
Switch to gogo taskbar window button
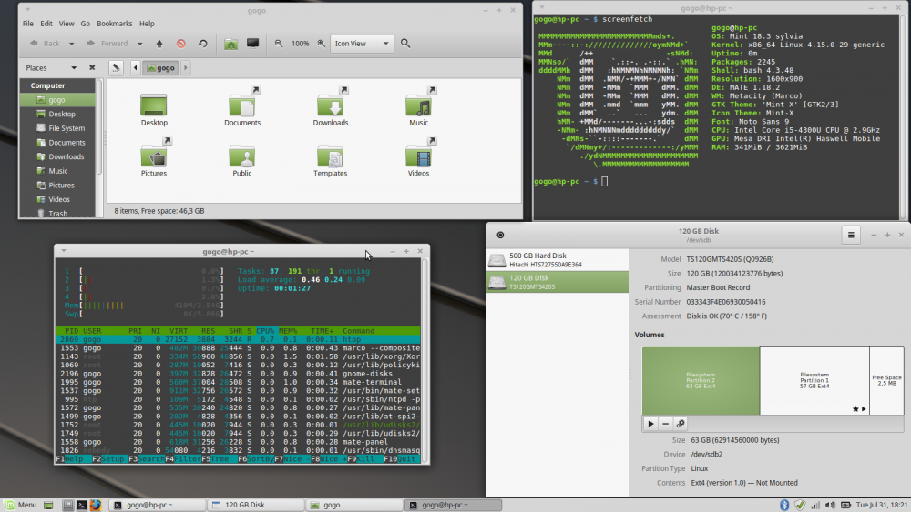353,505
